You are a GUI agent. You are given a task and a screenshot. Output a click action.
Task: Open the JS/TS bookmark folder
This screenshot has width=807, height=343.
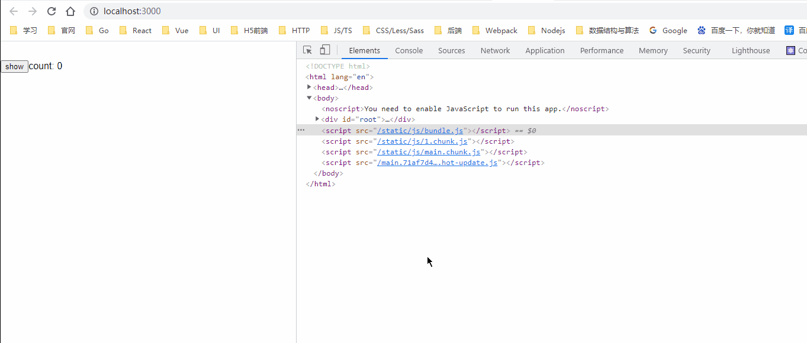(336, 30)
